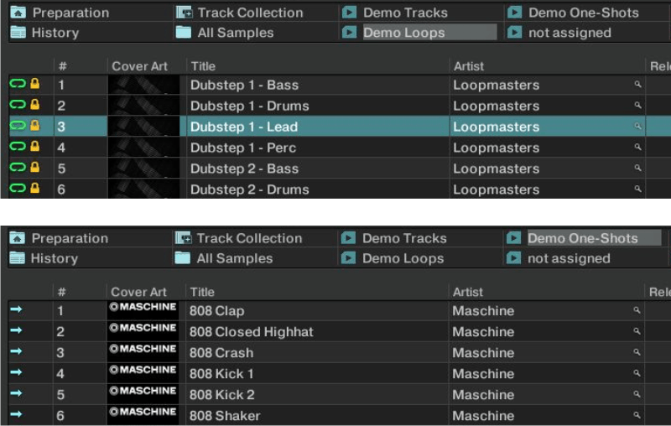Viewport: 671px width, 426px height.
Task: Click the arrow icon next to 808 Kick 2
Action: pyautogui.click(x=17, y=394)
